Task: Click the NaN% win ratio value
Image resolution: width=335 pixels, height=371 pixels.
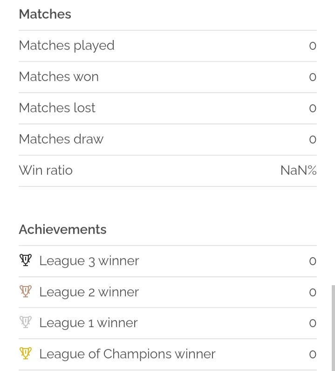Action: pyautogui.click(x=299, y=171)
